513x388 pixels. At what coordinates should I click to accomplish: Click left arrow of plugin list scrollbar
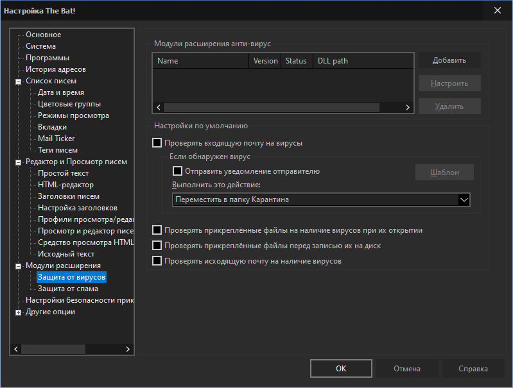(159, 108)
